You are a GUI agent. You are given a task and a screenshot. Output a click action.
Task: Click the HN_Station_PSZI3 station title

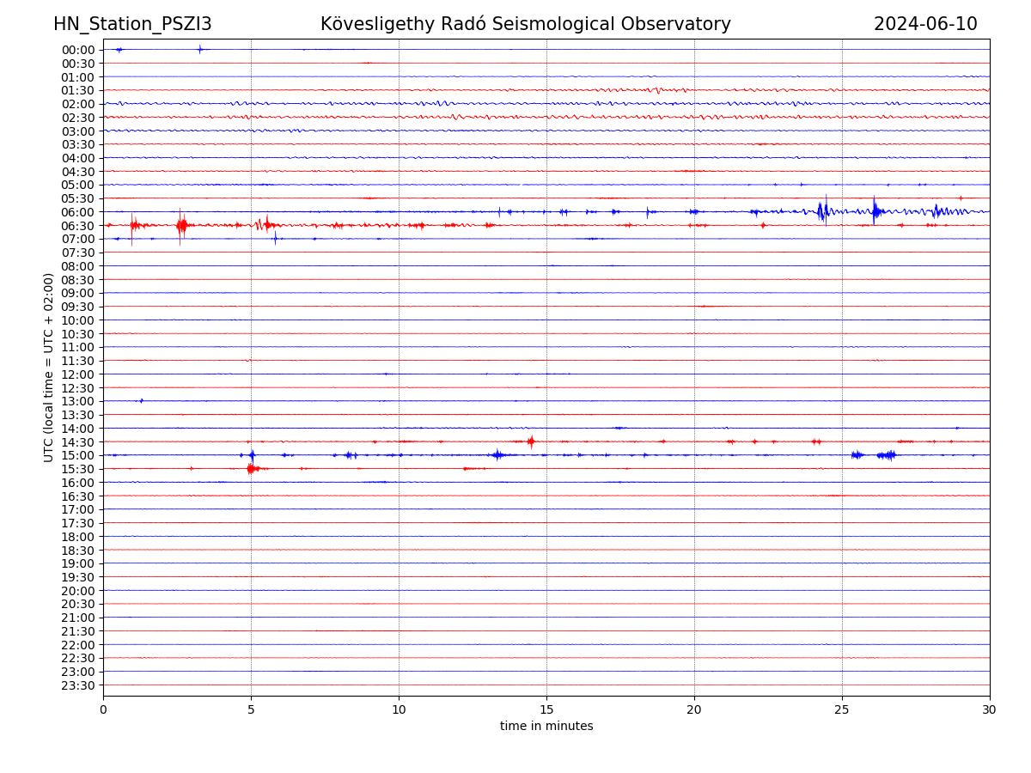coord(132,24)
